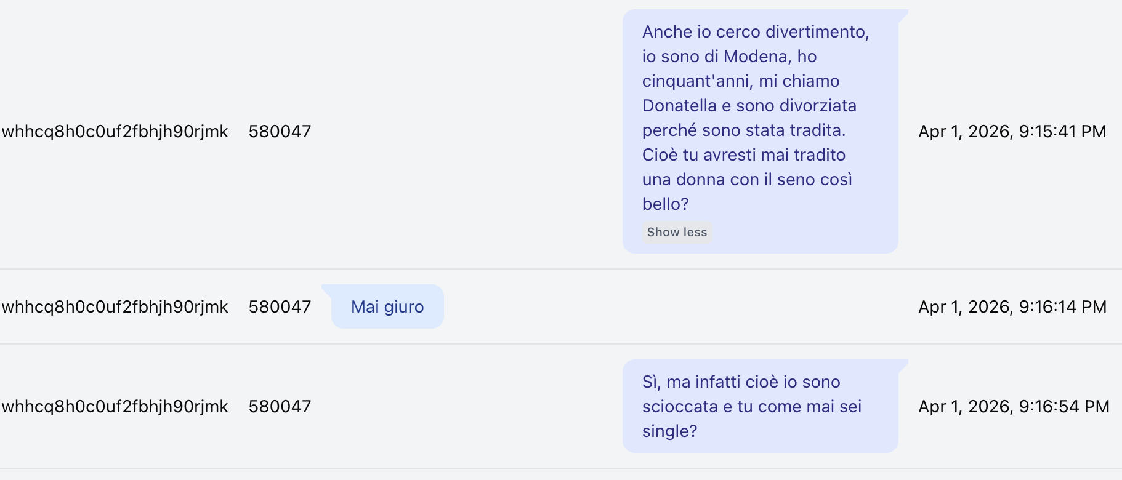Click the timestamp Apr 1, 2026, 9:15:41 PM

click(x=1012, y=131)
